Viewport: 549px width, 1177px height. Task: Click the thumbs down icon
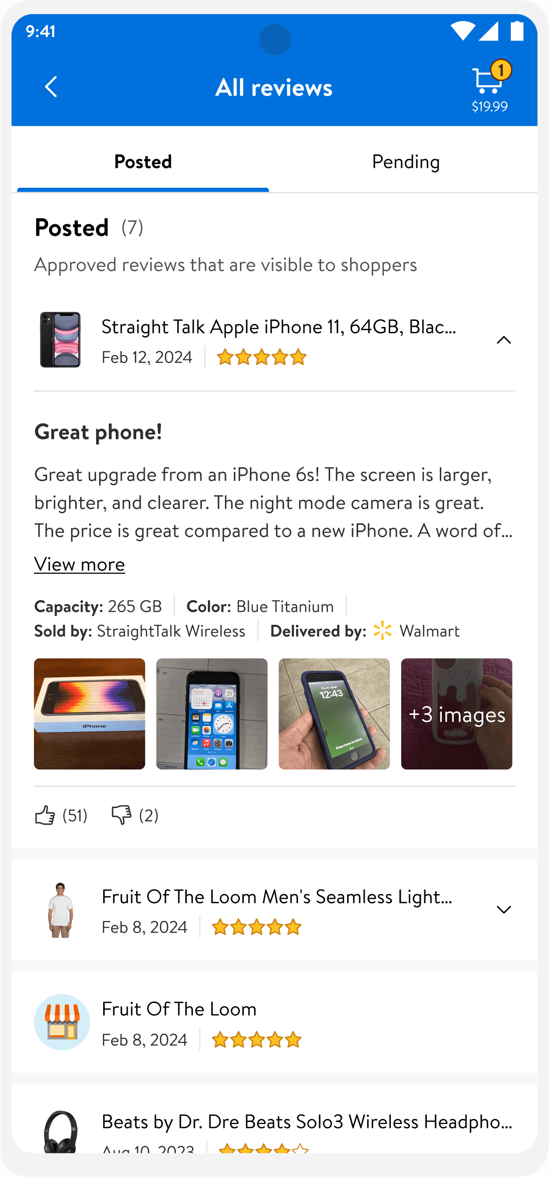[x=121, y=815]
